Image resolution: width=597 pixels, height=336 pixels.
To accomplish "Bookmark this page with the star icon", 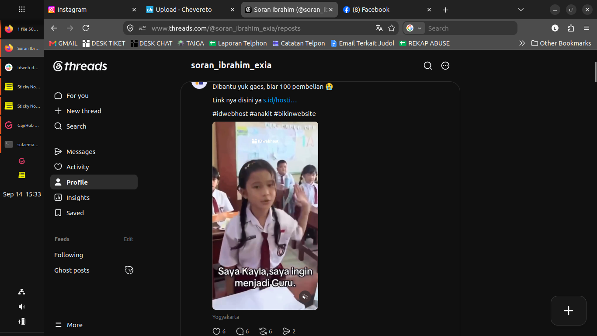I will 392,28.
